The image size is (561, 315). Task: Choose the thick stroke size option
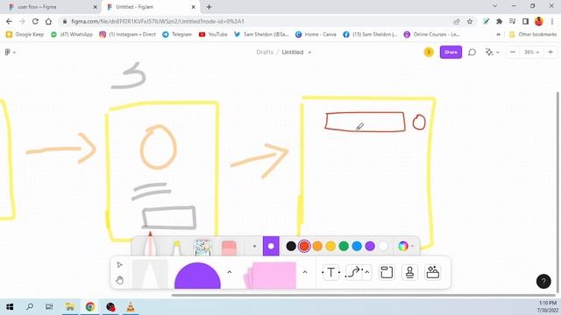coord(271,246)
